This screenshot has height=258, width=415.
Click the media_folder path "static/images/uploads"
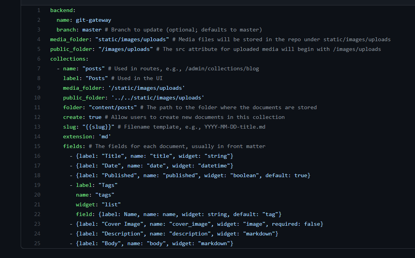pyautogui.click(x=132, y=39)
